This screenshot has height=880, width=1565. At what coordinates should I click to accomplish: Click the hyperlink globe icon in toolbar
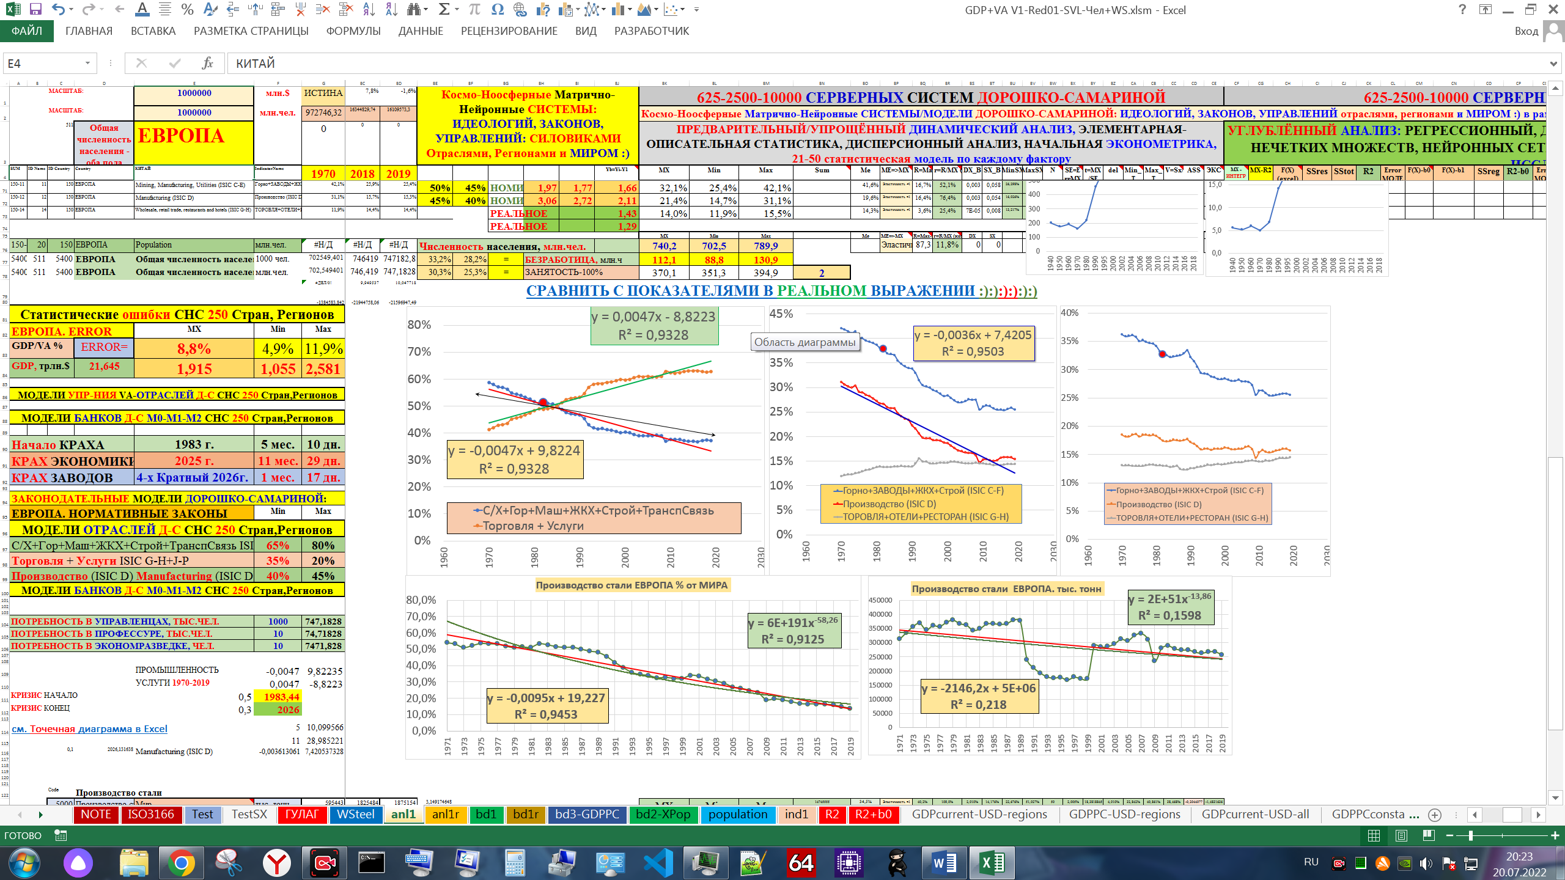tap(520, 9)
